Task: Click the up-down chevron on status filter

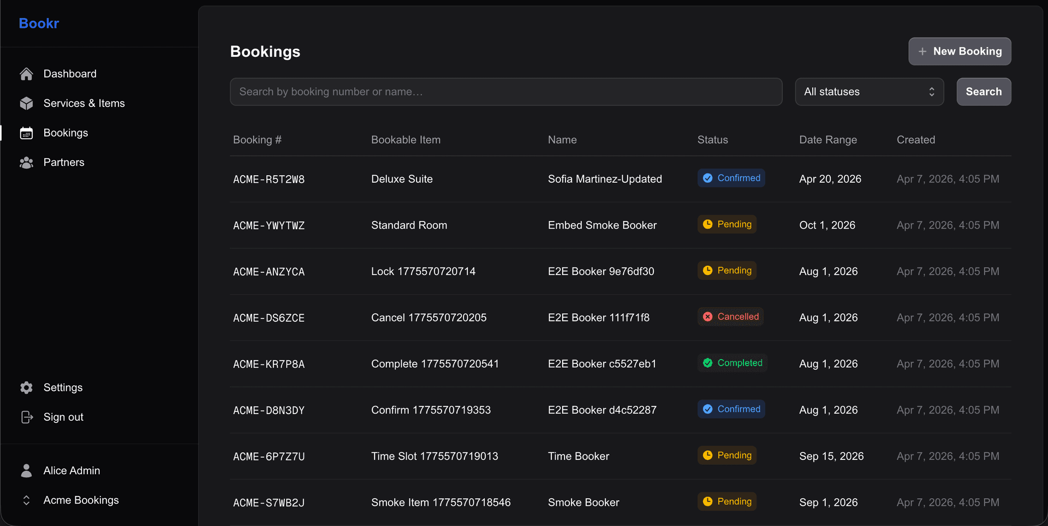Action: point(931,92)
